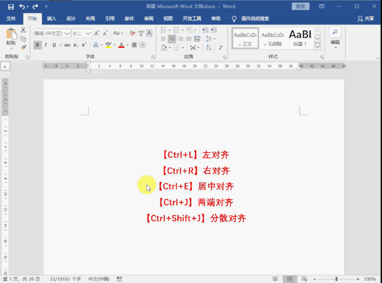Expand the styles gallery more arrow

[x=318, y=47]
